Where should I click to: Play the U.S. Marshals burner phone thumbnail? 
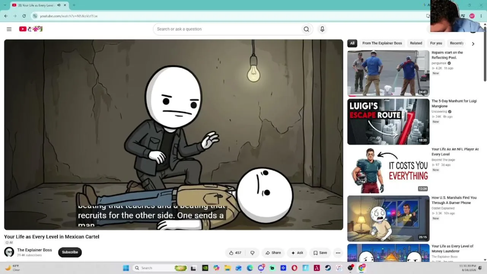point(388,218)
